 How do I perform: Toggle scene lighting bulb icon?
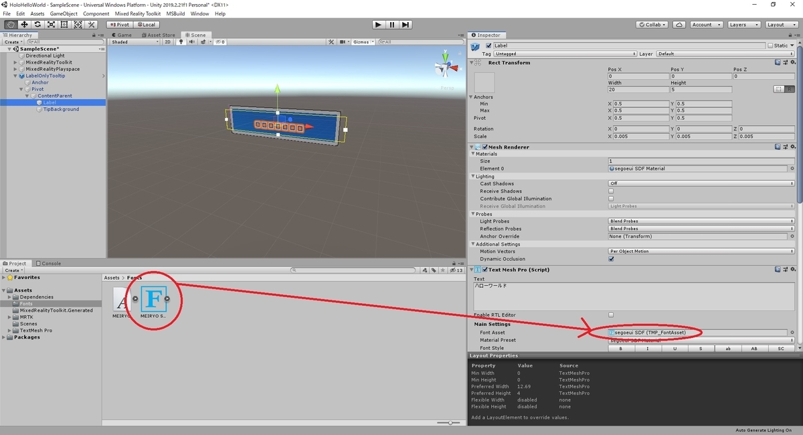181,41
